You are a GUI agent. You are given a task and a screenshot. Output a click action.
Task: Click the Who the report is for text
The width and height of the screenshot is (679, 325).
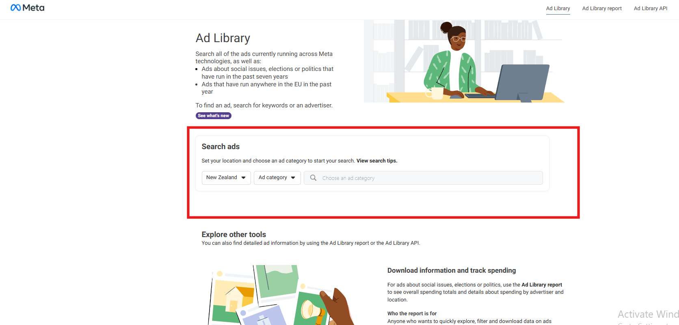click(x=412, y=314)
